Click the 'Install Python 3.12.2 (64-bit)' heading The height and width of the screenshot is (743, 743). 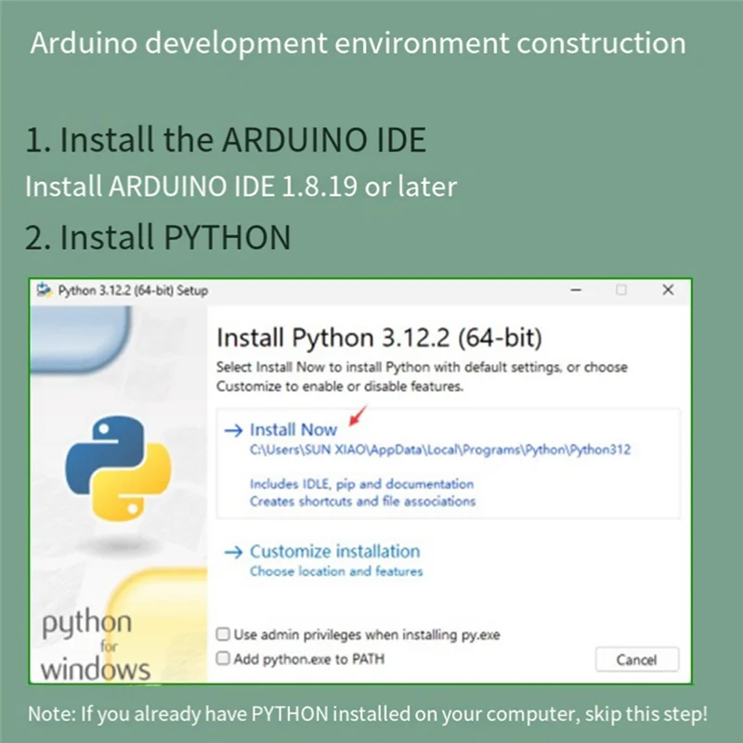379,338
